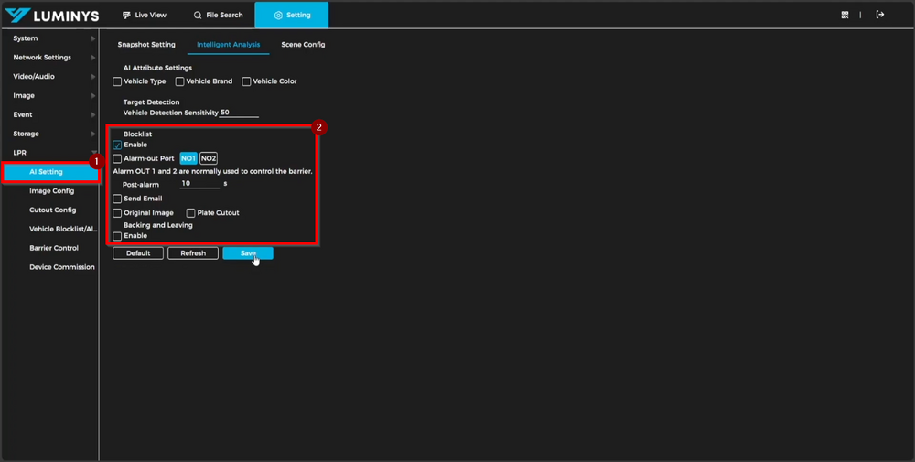Open File Search with the magnifier icon
915x462 pixels.
click(198, 16)
